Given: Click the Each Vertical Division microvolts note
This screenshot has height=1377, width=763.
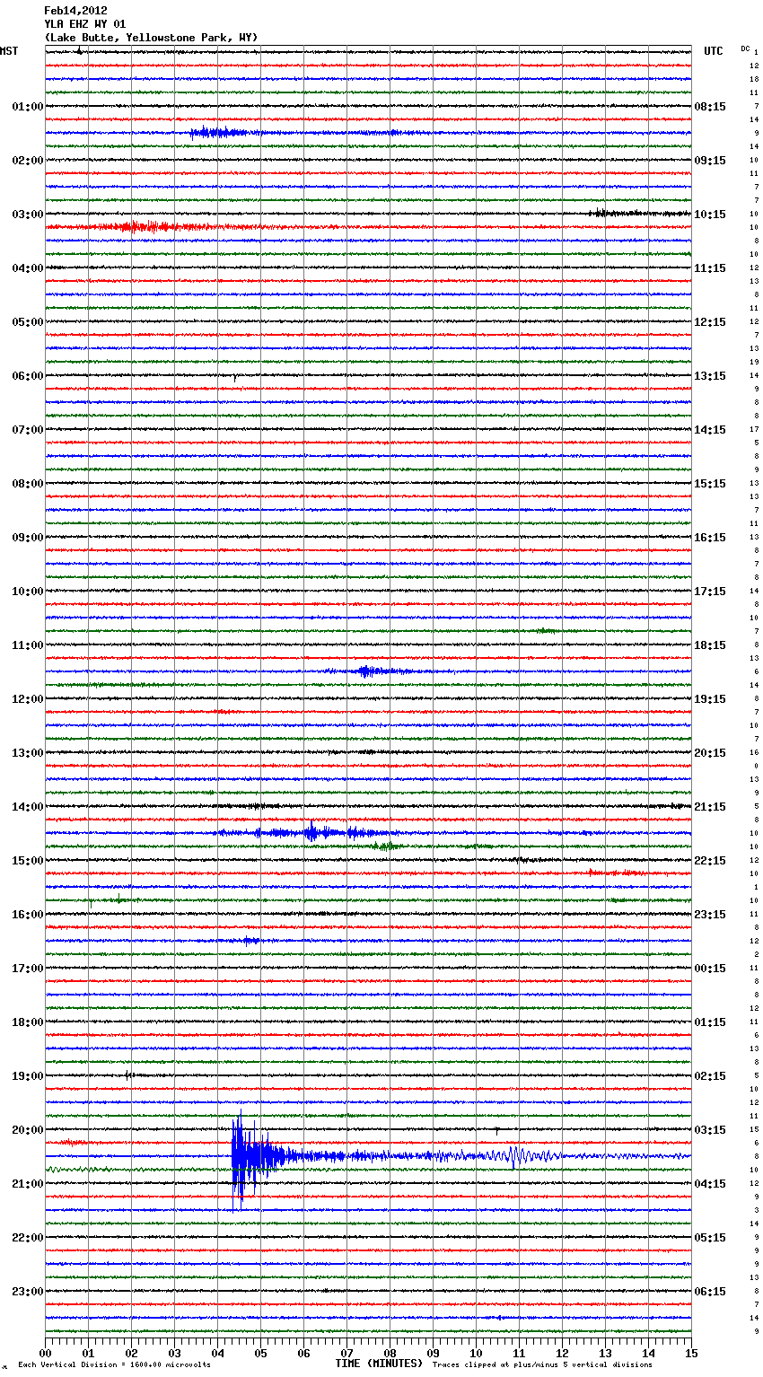Looking at the screenshot, I should tap(114, 1364).
